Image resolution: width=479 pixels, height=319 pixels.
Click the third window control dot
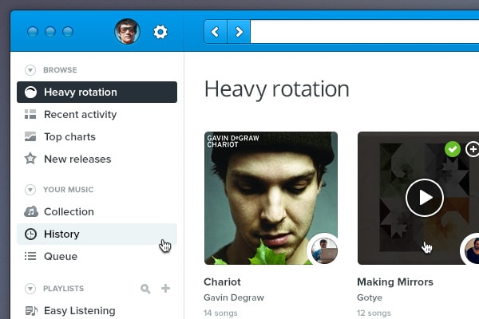click(x=68, y=32)
